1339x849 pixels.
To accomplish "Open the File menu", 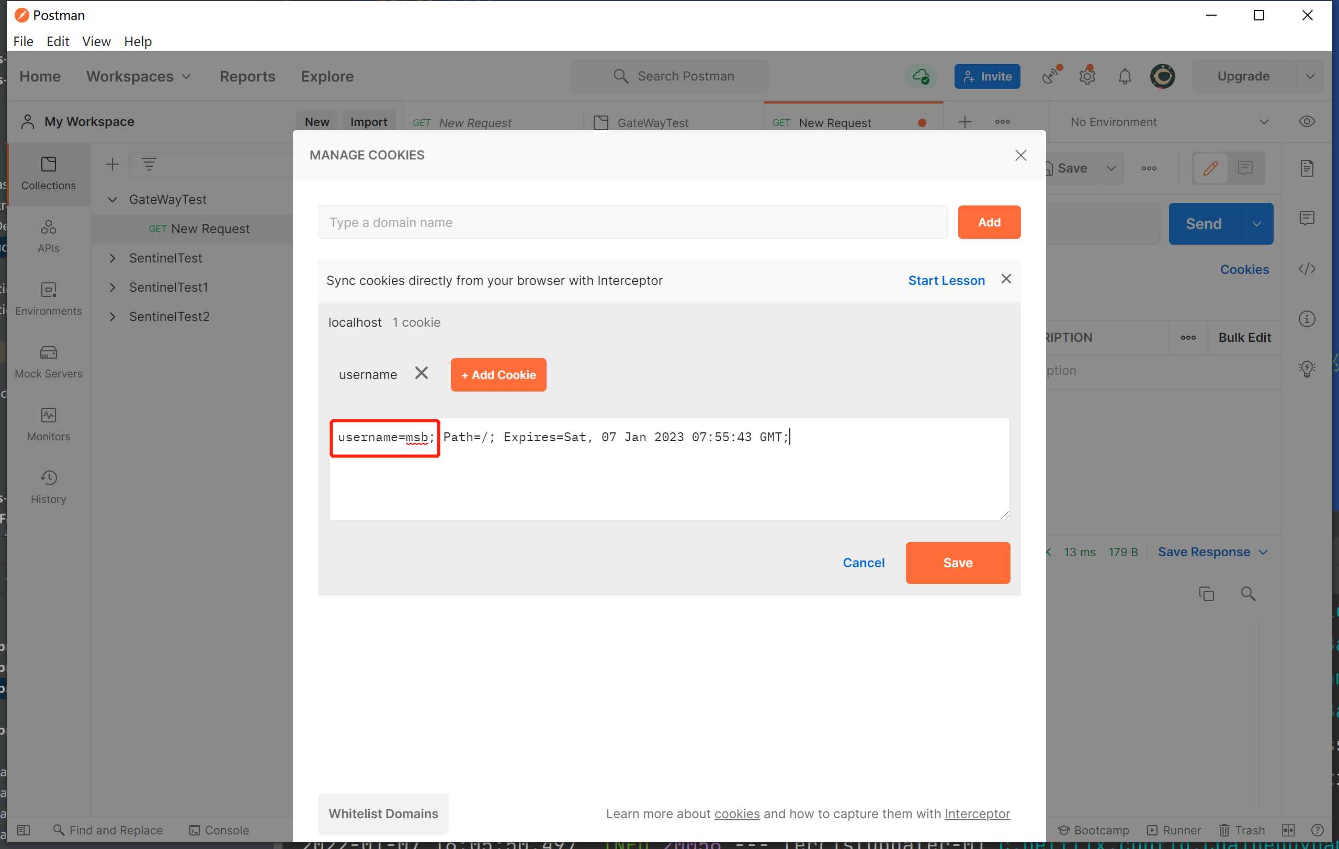I will coord(24,42).
